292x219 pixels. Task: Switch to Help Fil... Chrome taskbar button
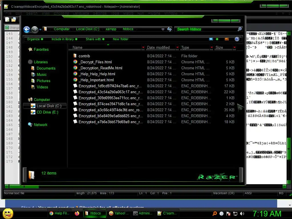click(x=59, y=213)
